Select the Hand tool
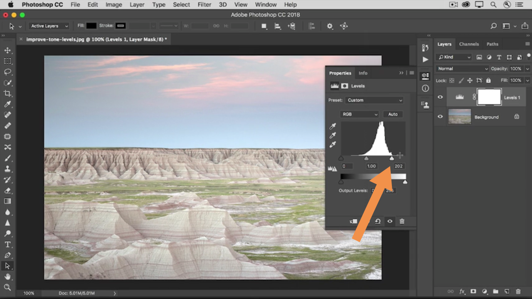The width and height of the screenshot is (532, 299). click(x=7, y=277)
